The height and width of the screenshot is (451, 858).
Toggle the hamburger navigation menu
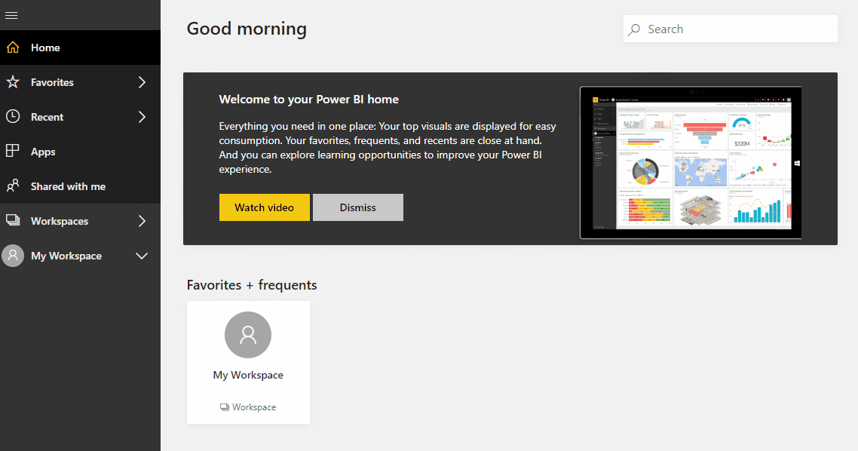11,15
